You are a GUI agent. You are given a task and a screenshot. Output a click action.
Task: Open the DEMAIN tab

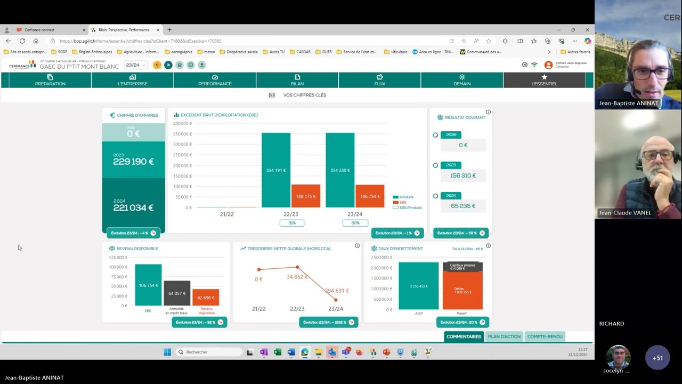coord(462,80)
